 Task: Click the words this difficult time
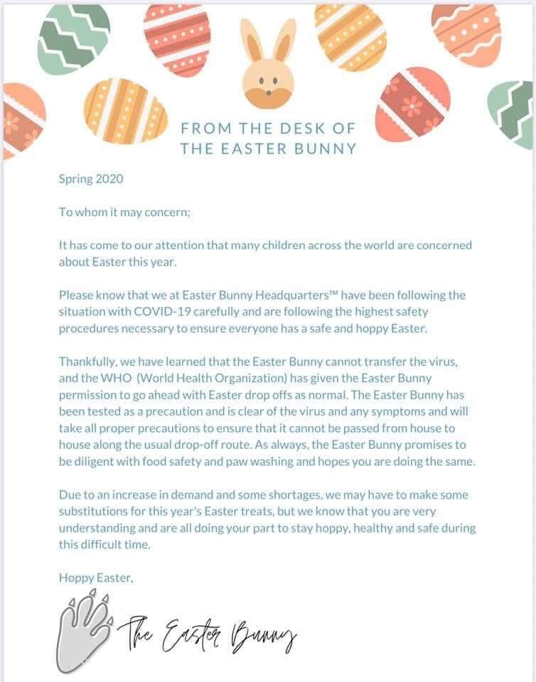click(104, 544)
